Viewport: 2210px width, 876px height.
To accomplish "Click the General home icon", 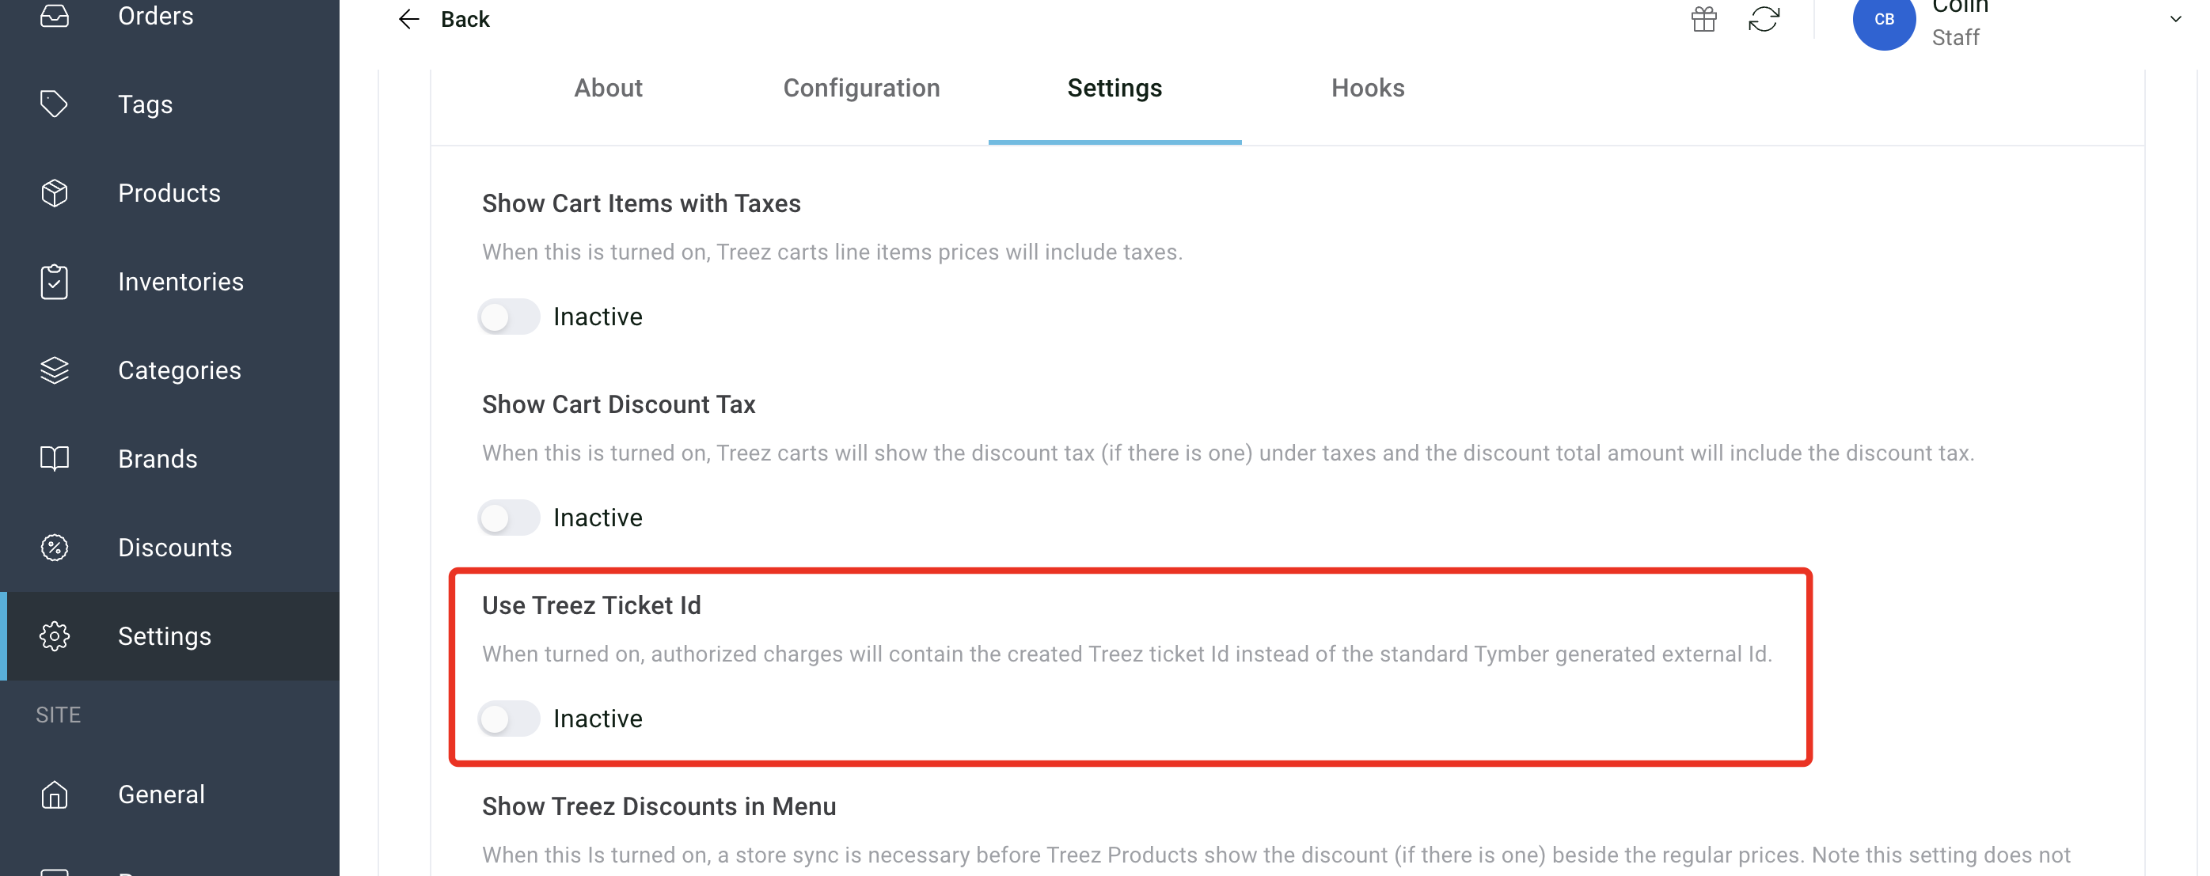I will [54, 794].
